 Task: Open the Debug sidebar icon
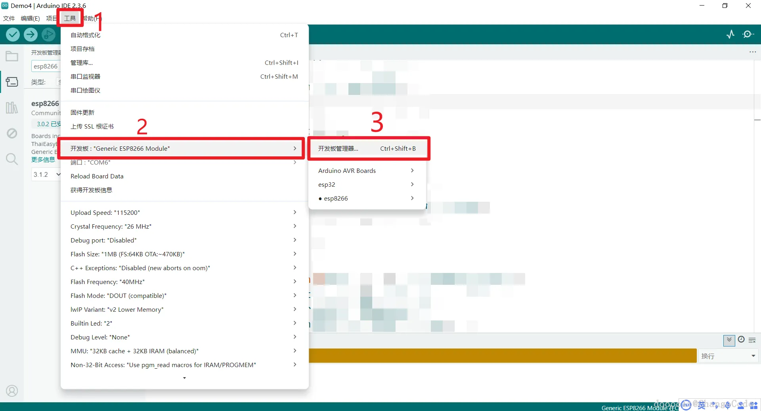point(12,133)
